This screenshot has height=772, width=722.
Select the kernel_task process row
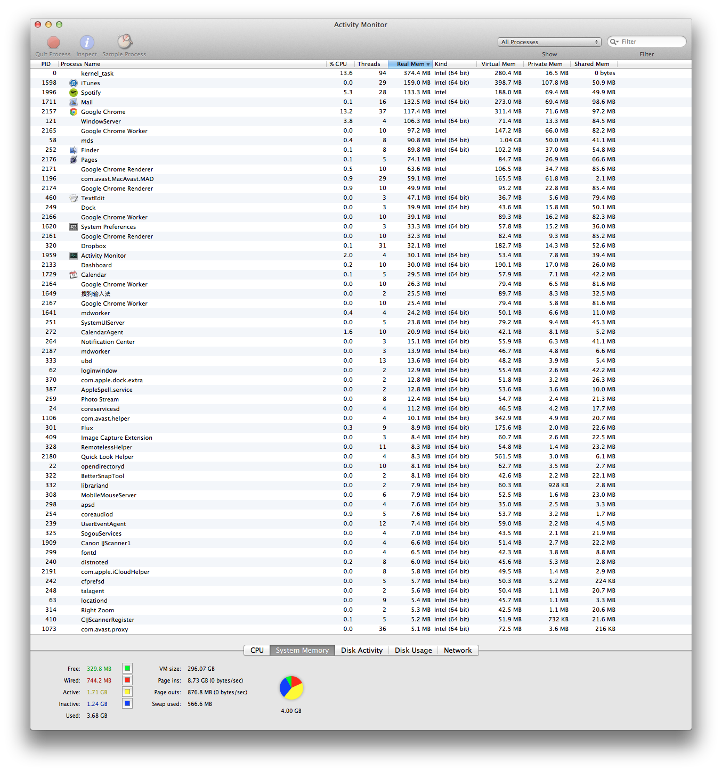pos(361,73)
